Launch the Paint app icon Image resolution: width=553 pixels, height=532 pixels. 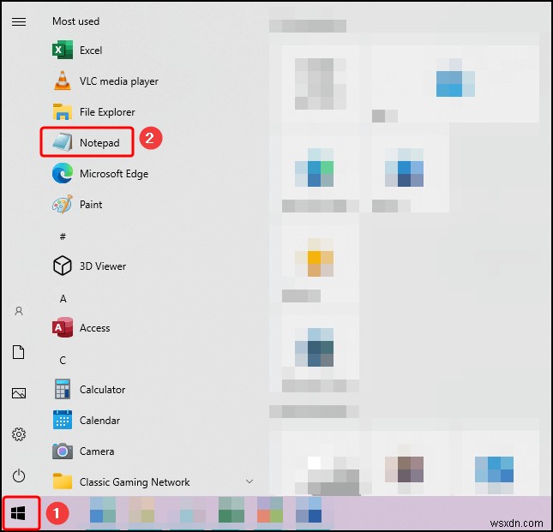click(63, 204)
